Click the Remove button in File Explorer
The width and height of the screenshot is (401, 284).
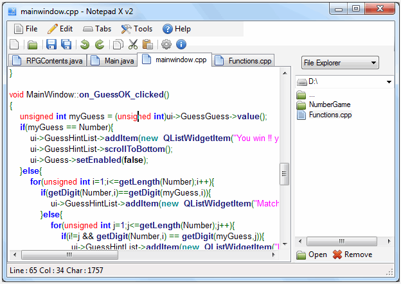(x=352, y=255)
